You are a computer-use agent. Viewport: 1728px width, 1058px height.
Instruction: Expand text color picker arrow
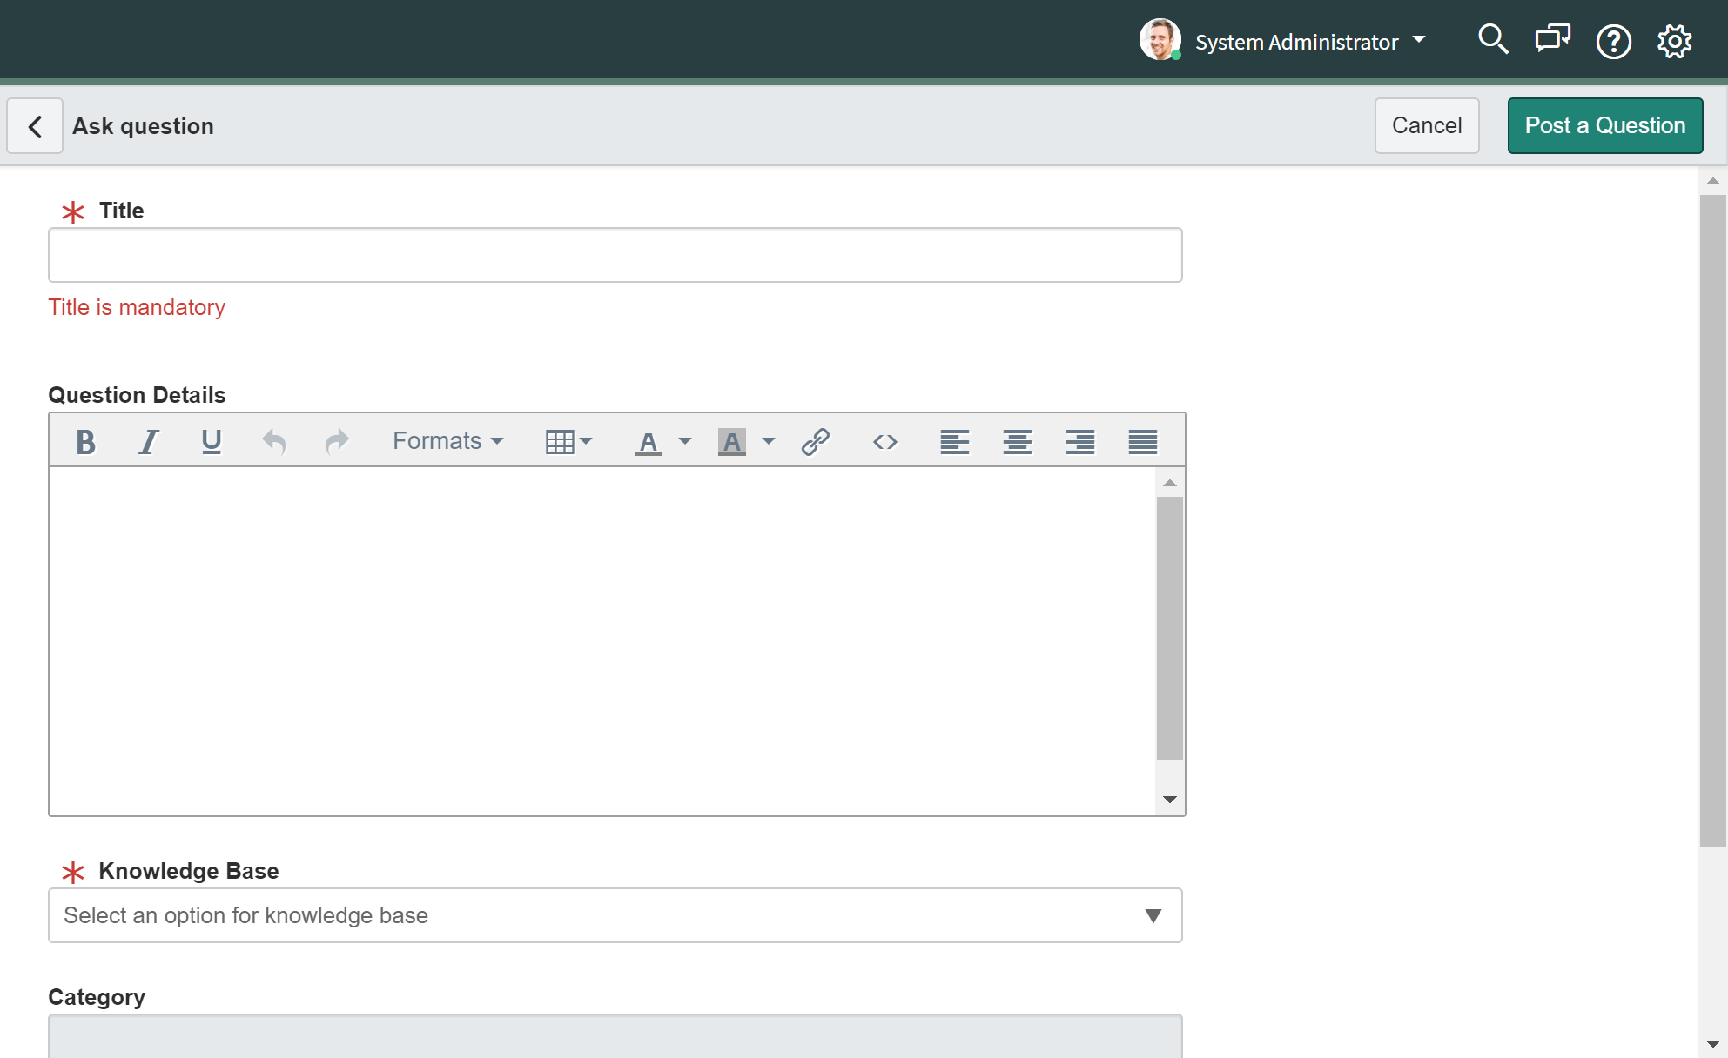(685, 441)
